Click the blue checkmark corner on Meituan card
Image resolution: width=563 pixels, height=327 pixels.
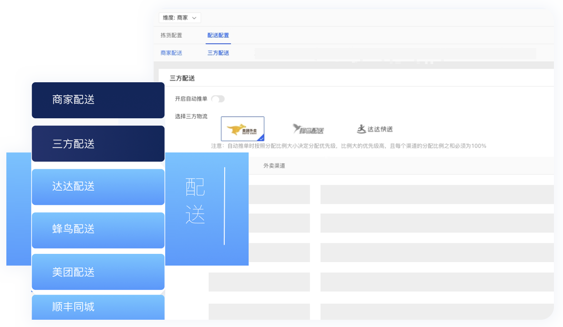261,138
